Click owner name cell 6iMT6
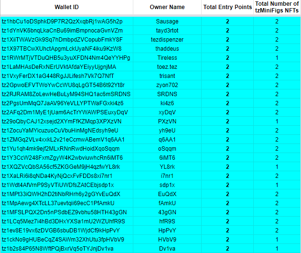 (167, 158)
